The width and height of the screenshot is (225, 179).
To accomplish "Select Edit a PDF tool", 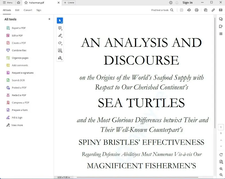I will [15, 36].
